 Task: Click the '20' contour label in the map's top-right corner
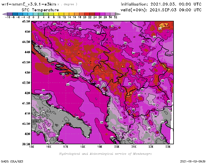[160, 29]
